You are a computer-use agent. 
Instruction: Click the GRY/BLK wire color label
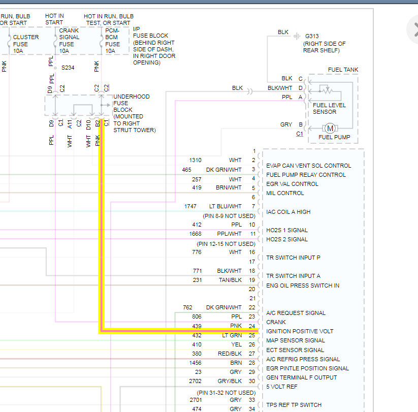click(x=230, y=381)
